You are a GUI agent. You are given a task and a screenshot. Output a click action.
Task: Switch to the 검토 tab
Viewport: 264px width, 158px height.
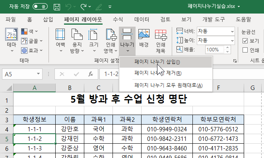point(165,20)
